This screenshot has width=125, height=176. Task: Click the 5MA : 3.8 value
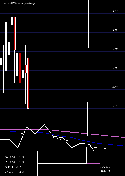tap(13, 167)
